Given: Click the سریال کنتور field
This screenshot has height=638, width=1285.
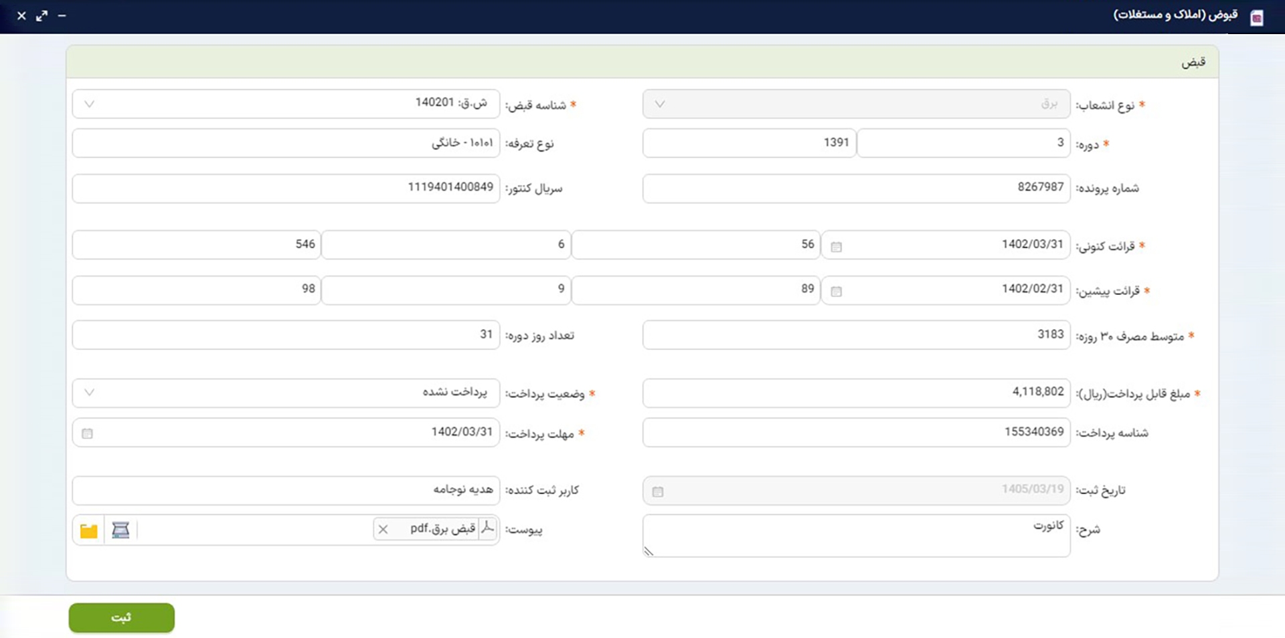Looking at the screenshot, I should (x=286, y=189).
